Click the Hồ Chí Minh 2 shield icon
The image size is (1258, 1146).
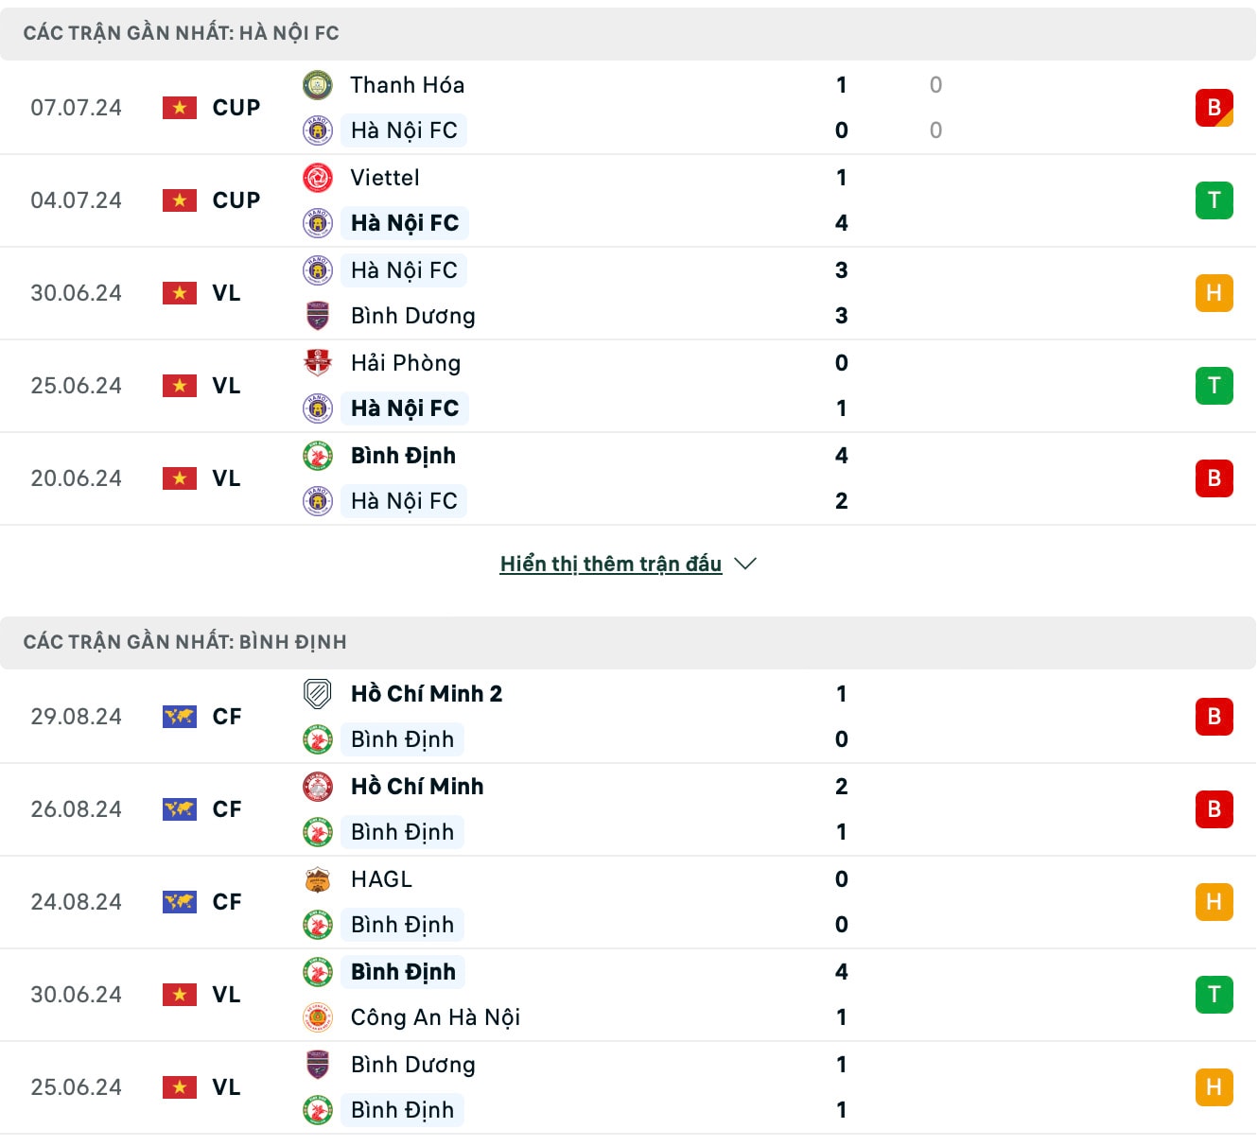click(318, 694)
